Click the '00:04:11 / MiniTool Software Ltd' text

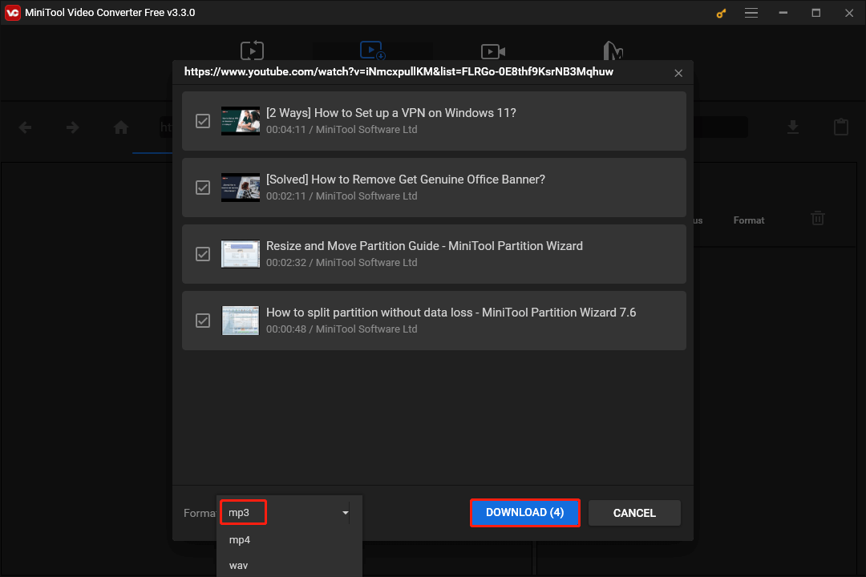coord(342,130)
